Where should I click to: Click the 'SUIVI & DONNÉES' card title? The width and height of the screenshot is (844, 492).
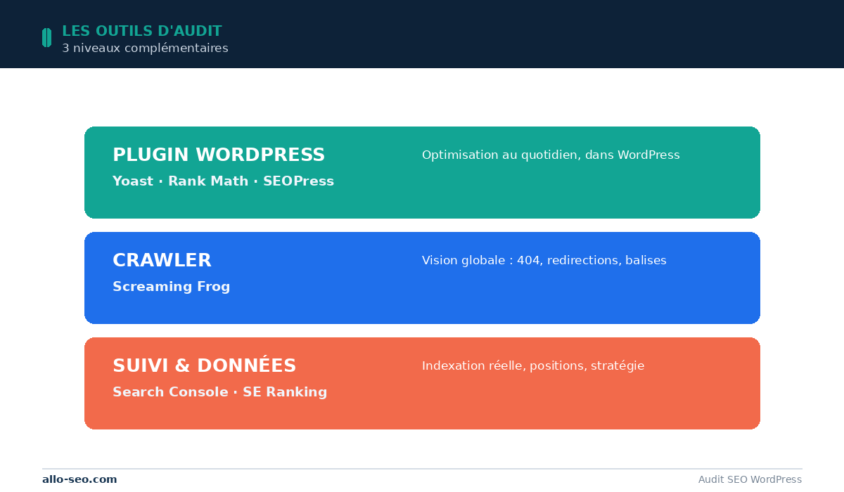click(x=205, y=365)
